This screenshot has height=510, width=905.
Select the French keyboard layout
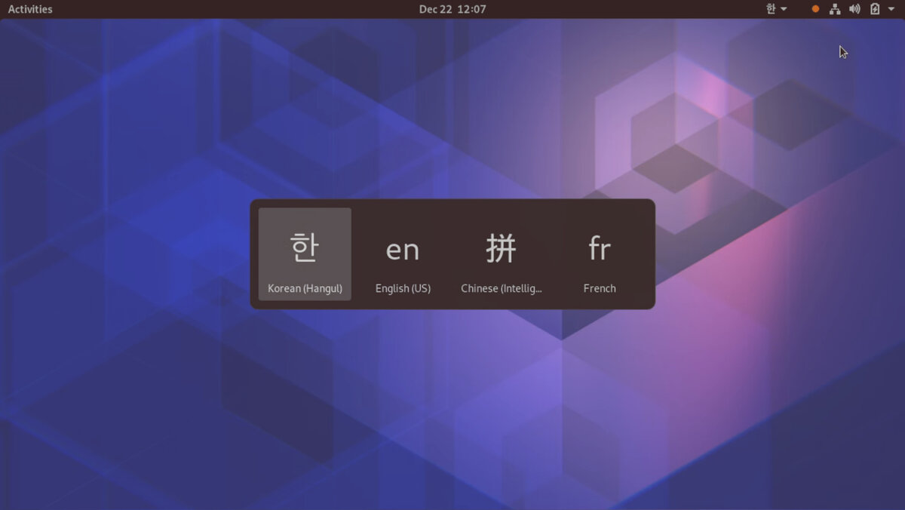click(x=600, y=254)
